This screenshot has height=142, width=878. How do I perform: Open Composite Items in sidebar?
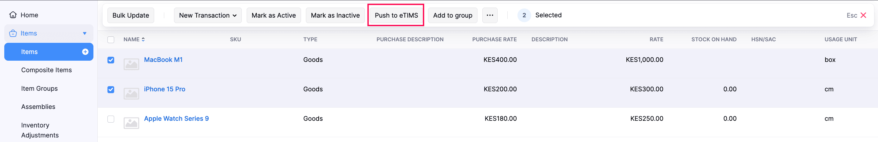[46, 70]
